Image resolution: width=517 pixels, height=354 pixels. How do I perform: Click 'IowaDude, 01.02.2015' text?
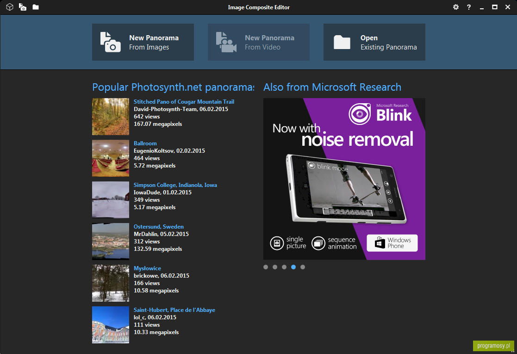pyautogui.click(x=162, y=192)
